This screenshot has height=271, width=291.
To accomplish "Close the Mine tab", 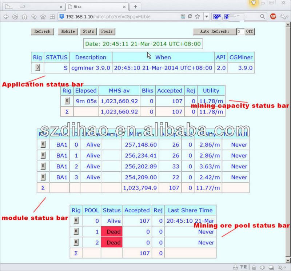I will click(x=124, y=7).
